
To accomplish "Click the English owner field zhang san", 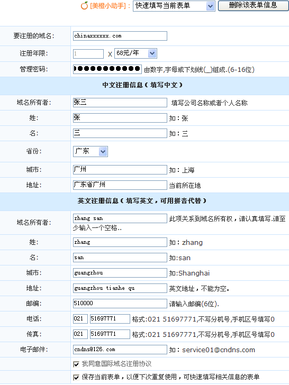I will (x=120, y=218).
